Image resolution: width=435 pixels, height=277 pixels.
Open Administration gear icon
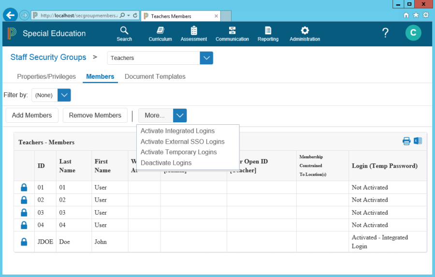point(304,31)
